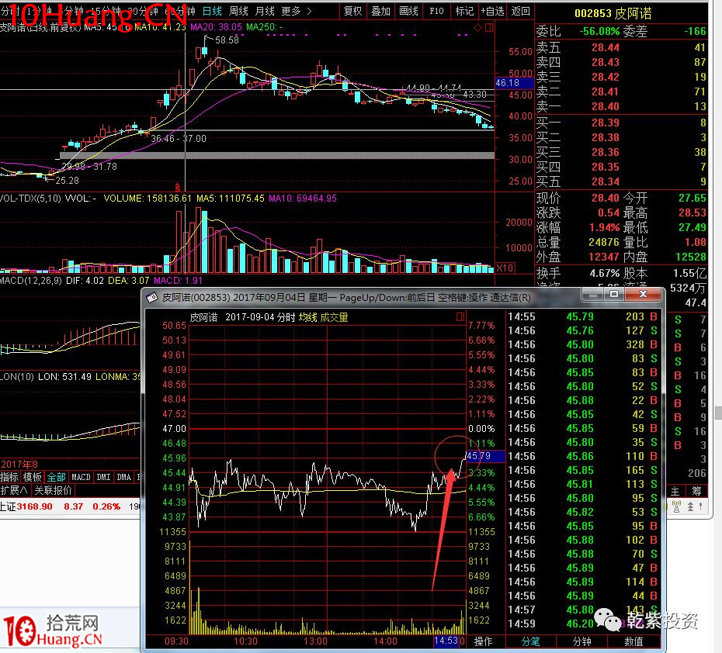Image resolution: width=722 pixels, height=653 pixels.
Task: Click the 46.18 crosshair price label
Action: (515, 83)
